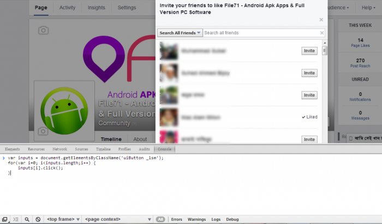Image resolution: width=382 pixels, height=224 pixels.
Task: Click the Liked status label
Action: (x=309, y=117)
